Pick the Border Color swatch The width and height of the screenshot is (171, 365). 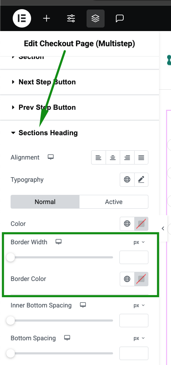tap(141, 279)
